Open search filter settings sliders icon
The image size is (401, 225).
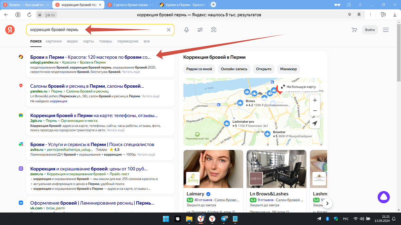[200, 30]
